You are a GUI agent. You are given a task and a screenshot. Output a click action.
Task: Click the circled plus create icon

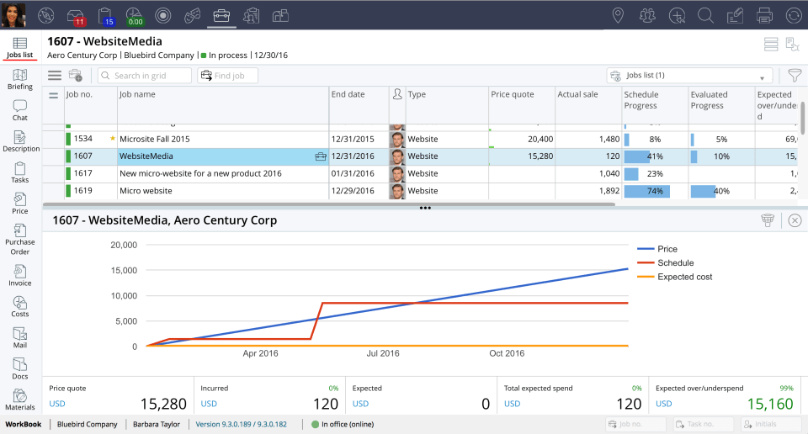click(x=677, y=16)
